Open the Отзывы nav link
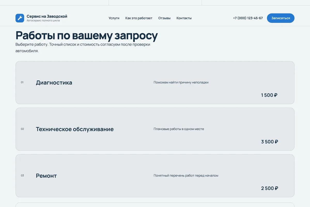310x207 pixels. (164, 18)
